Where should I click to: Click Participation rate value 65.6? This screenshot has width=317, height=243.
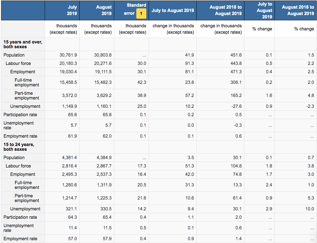click(72, 115)
